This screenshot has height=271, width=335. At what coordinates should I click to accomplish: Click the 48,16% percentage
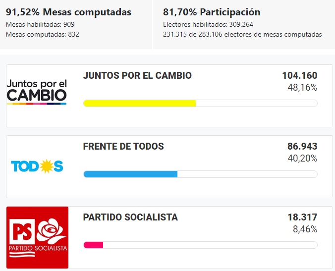302,88
